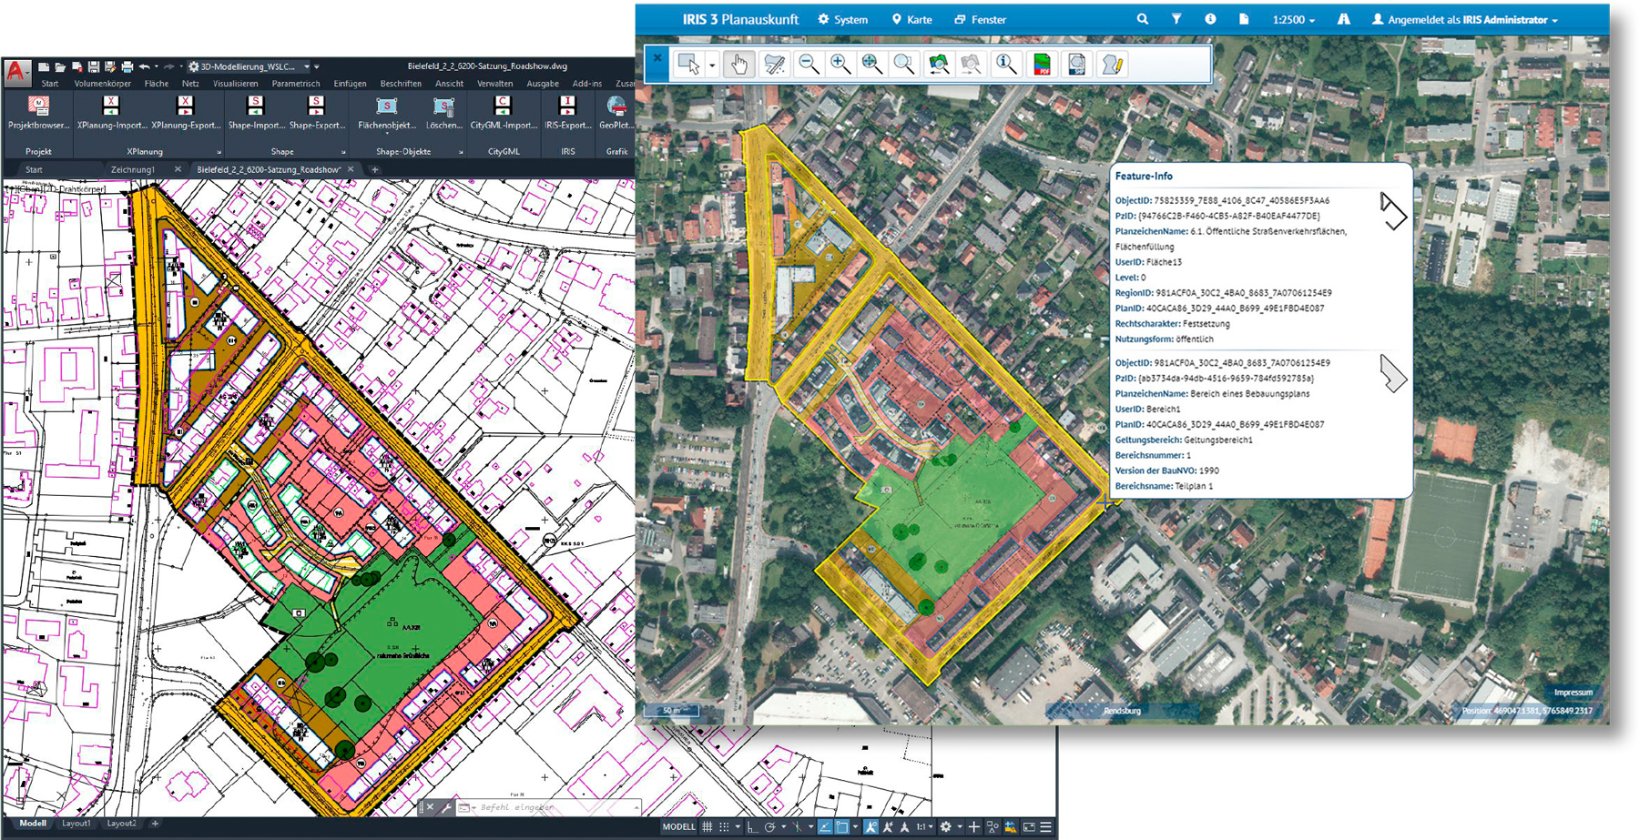The height and width of the screenshot is (840, 1639).
Task: Click the zoom out magnifier
Action: coord(808,64)
